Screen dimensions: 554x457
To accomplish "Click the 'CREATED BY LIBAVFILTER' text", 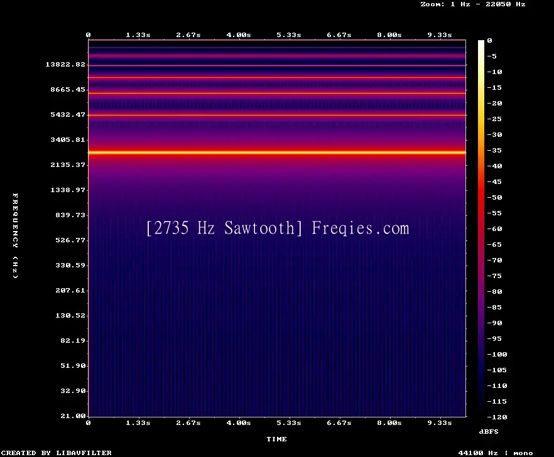I will [x=56, y=453].
